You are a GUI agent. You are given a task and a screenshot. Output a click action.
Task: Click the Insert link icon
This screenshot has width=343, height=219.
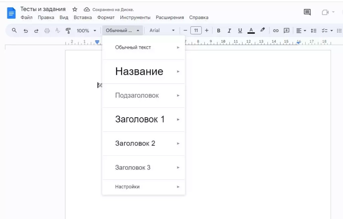[x=276, y=30]
